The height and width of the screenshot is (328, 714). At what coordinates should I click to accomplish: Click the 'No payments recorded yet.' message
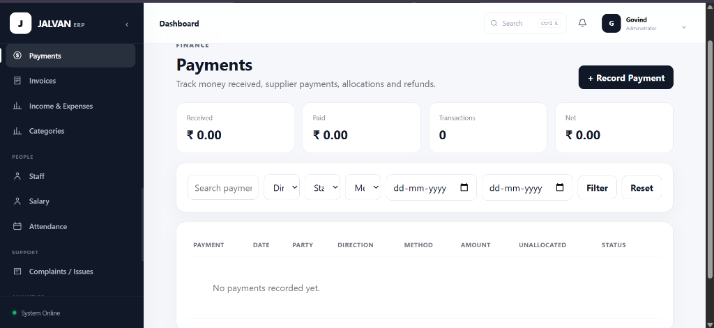pos(266,288)
